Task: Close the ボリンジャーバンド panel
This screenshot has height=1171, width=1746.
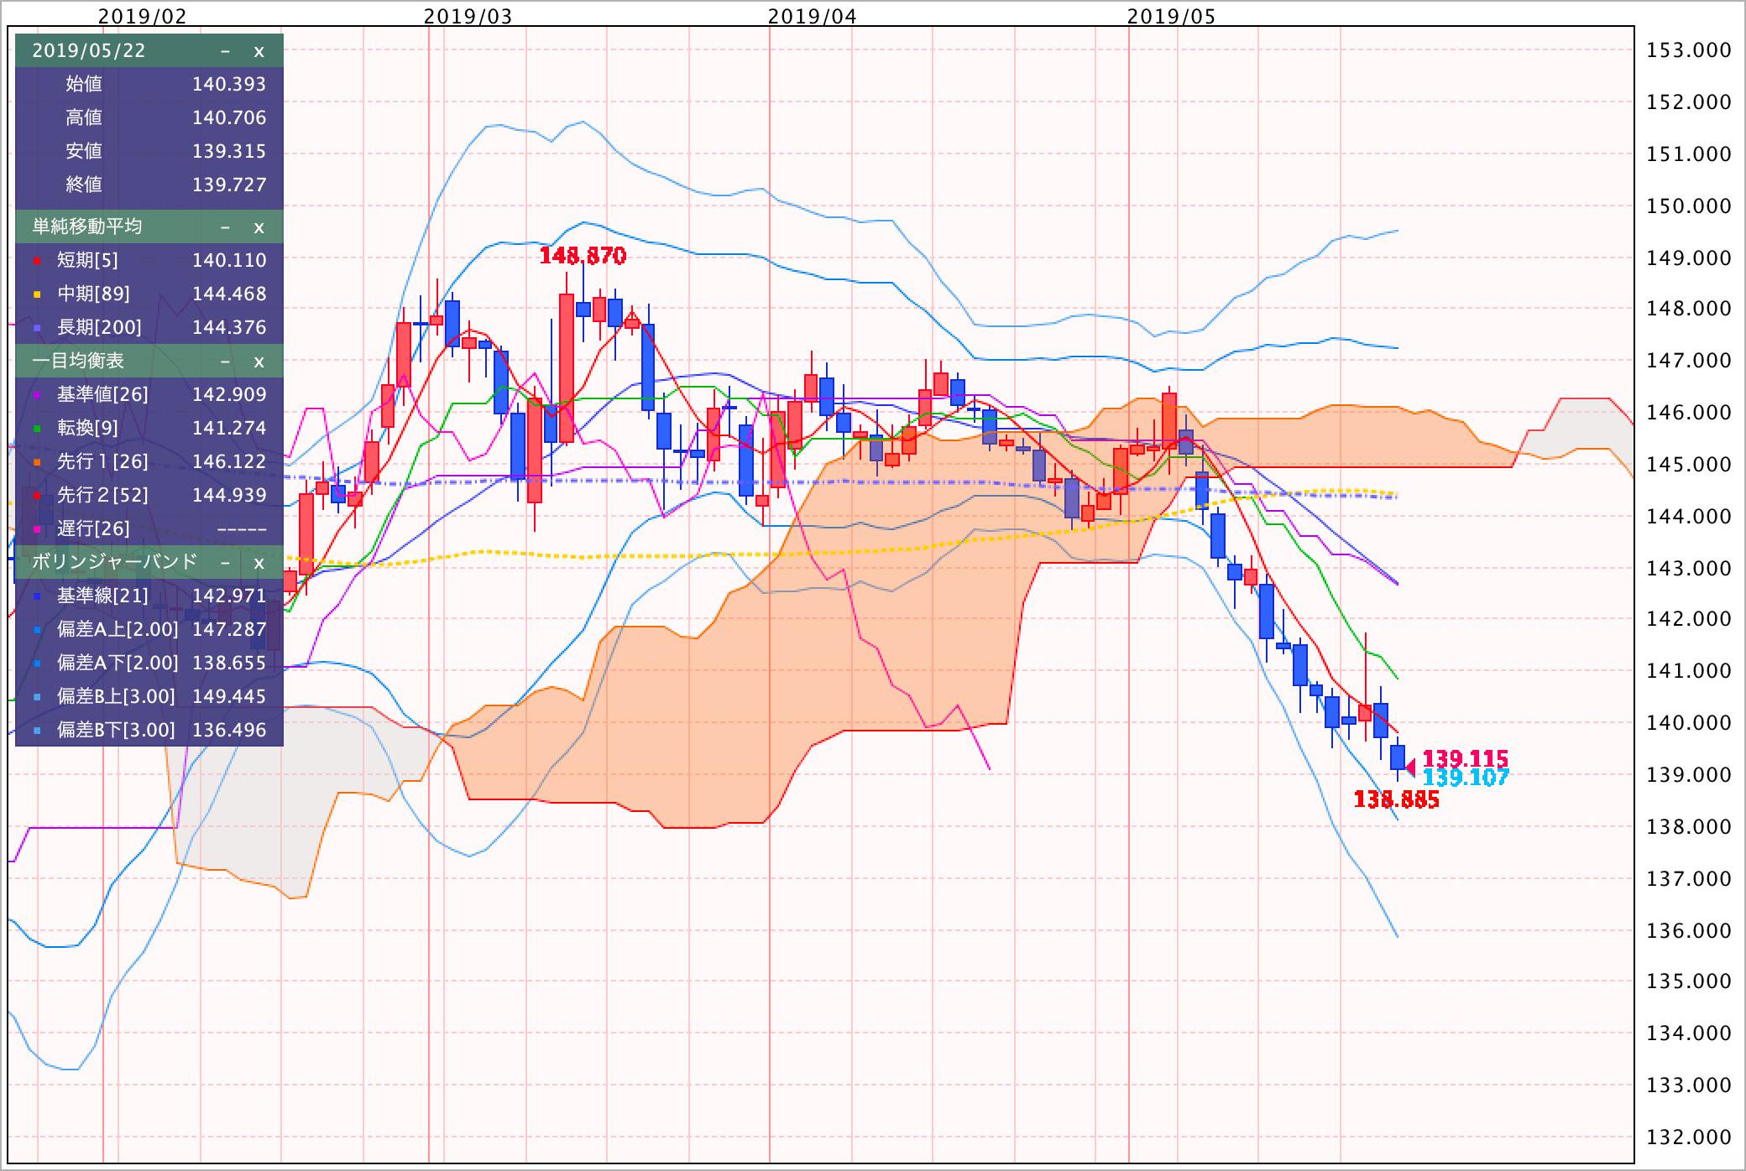Action: [x=259, y=563]
